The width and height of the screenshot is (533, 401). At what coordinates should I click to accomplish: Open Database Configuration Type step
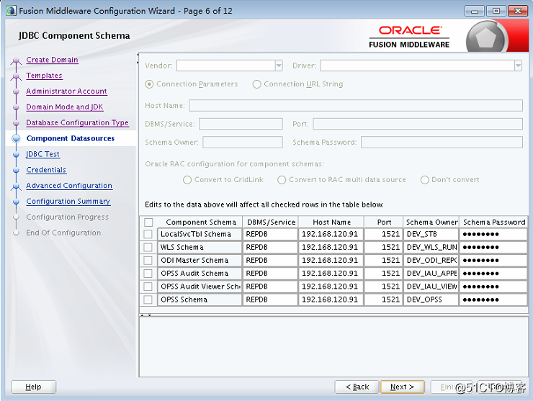78,122
